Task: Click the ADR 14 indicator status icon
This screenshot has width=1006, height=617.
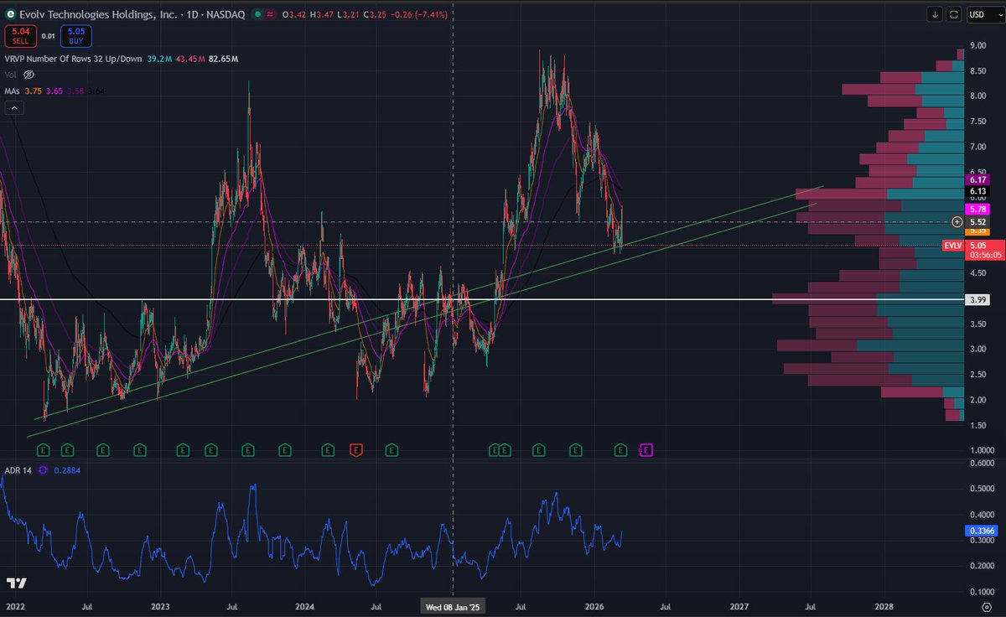Action: 44,471
